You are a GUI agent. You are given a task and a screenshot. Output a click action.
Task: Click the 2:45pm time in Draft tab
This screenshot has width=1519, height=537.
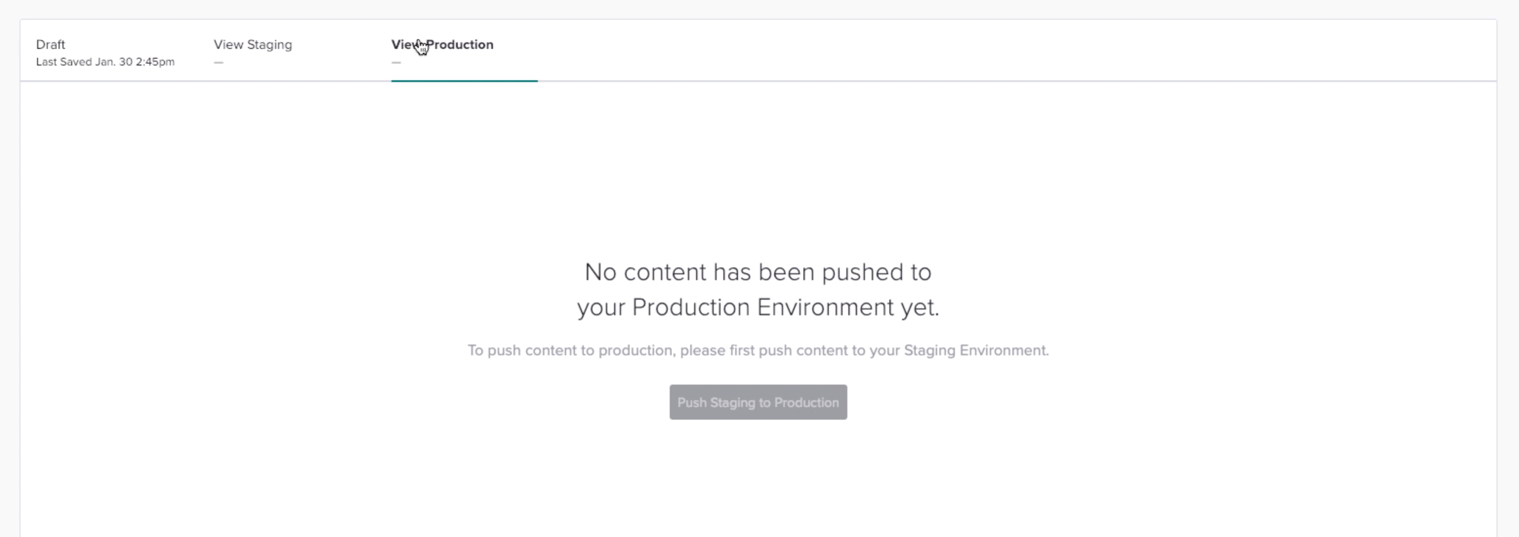point(155,62)
